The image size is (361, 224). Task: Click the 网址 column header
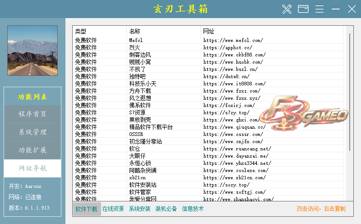272,31
